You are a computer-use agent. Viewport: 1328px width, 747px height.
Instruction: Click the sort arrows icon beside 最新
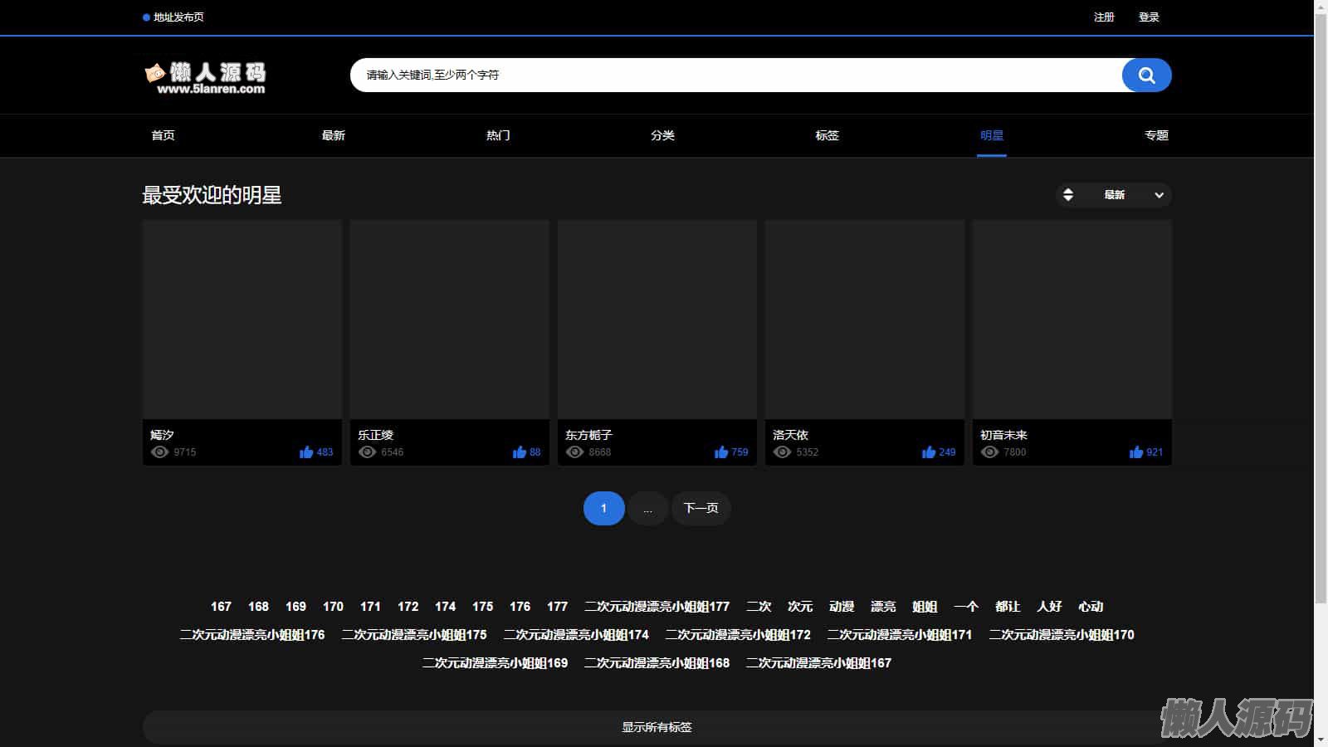1068,195
